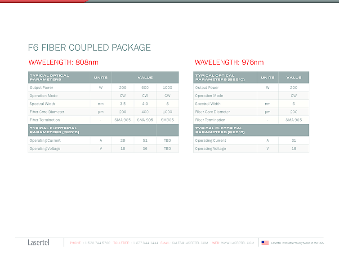The image size is (339, 254).
Task: Click the phone number +1 520 744 5700
Action: pyautogui.click(x=96, y=243)
